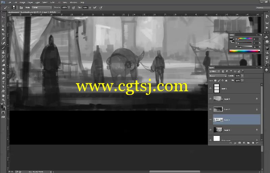
Task: Toggle visibility of the highlighted layer
Action: pos(210,120)
